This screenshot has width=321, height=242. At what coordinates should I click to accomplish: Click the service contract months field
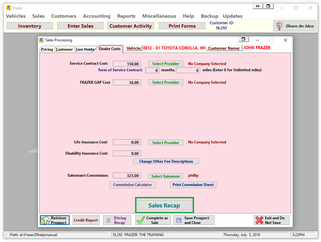click(152, 70)
